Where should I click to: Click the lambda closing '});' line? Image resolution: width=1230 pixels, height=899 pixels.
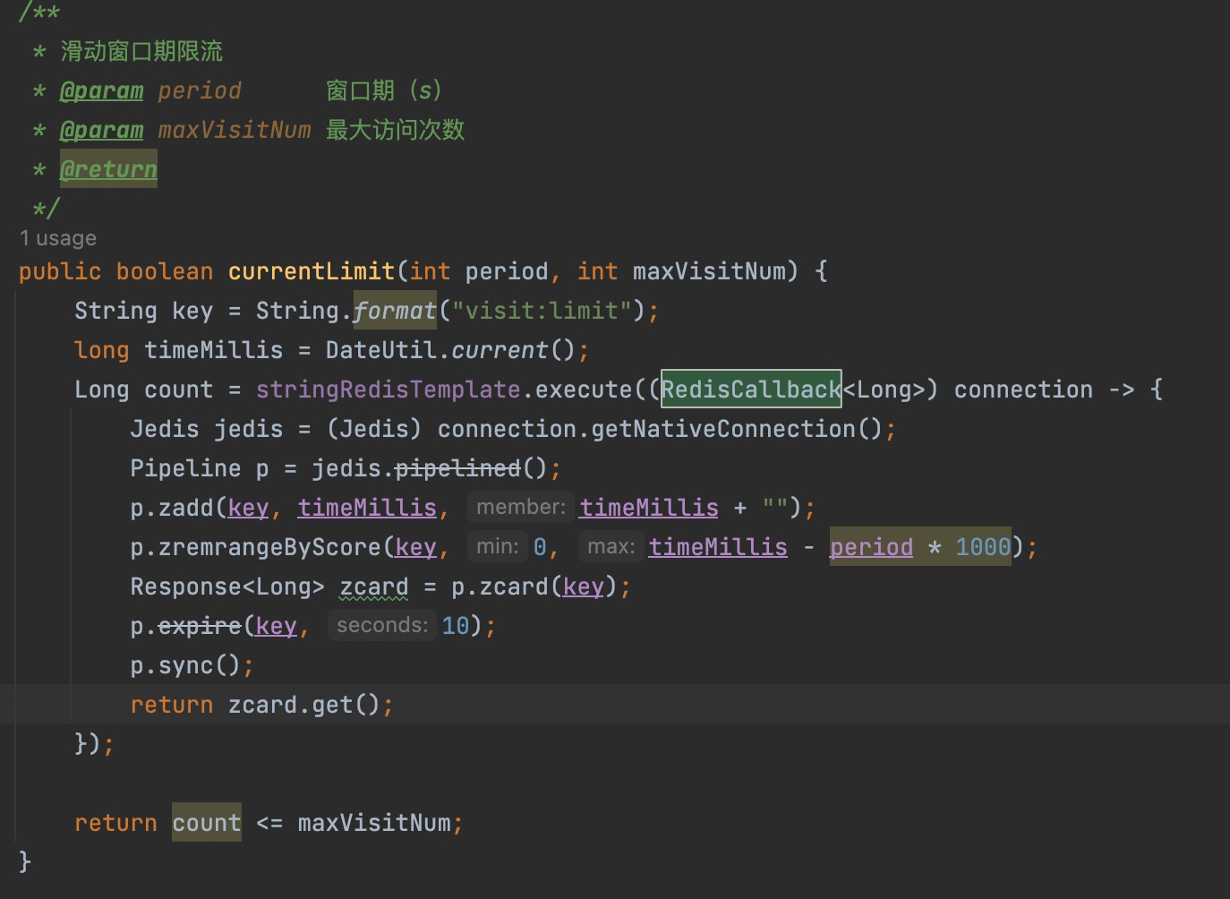pyautogui.click(x=94, y=744)
